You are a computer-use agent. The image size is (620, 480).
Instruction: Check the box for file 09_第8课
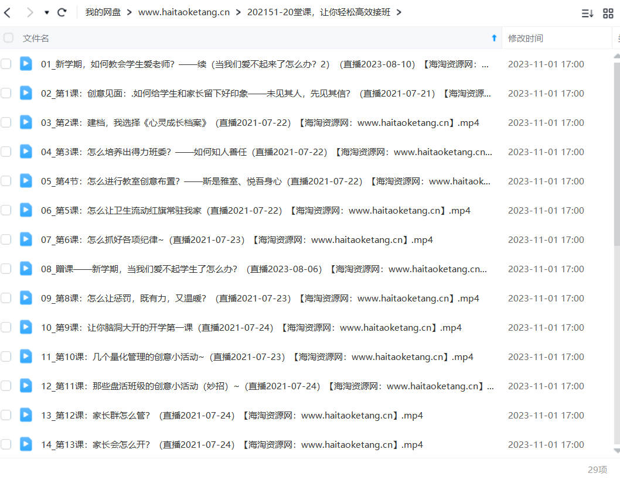(x=6, y=297)
